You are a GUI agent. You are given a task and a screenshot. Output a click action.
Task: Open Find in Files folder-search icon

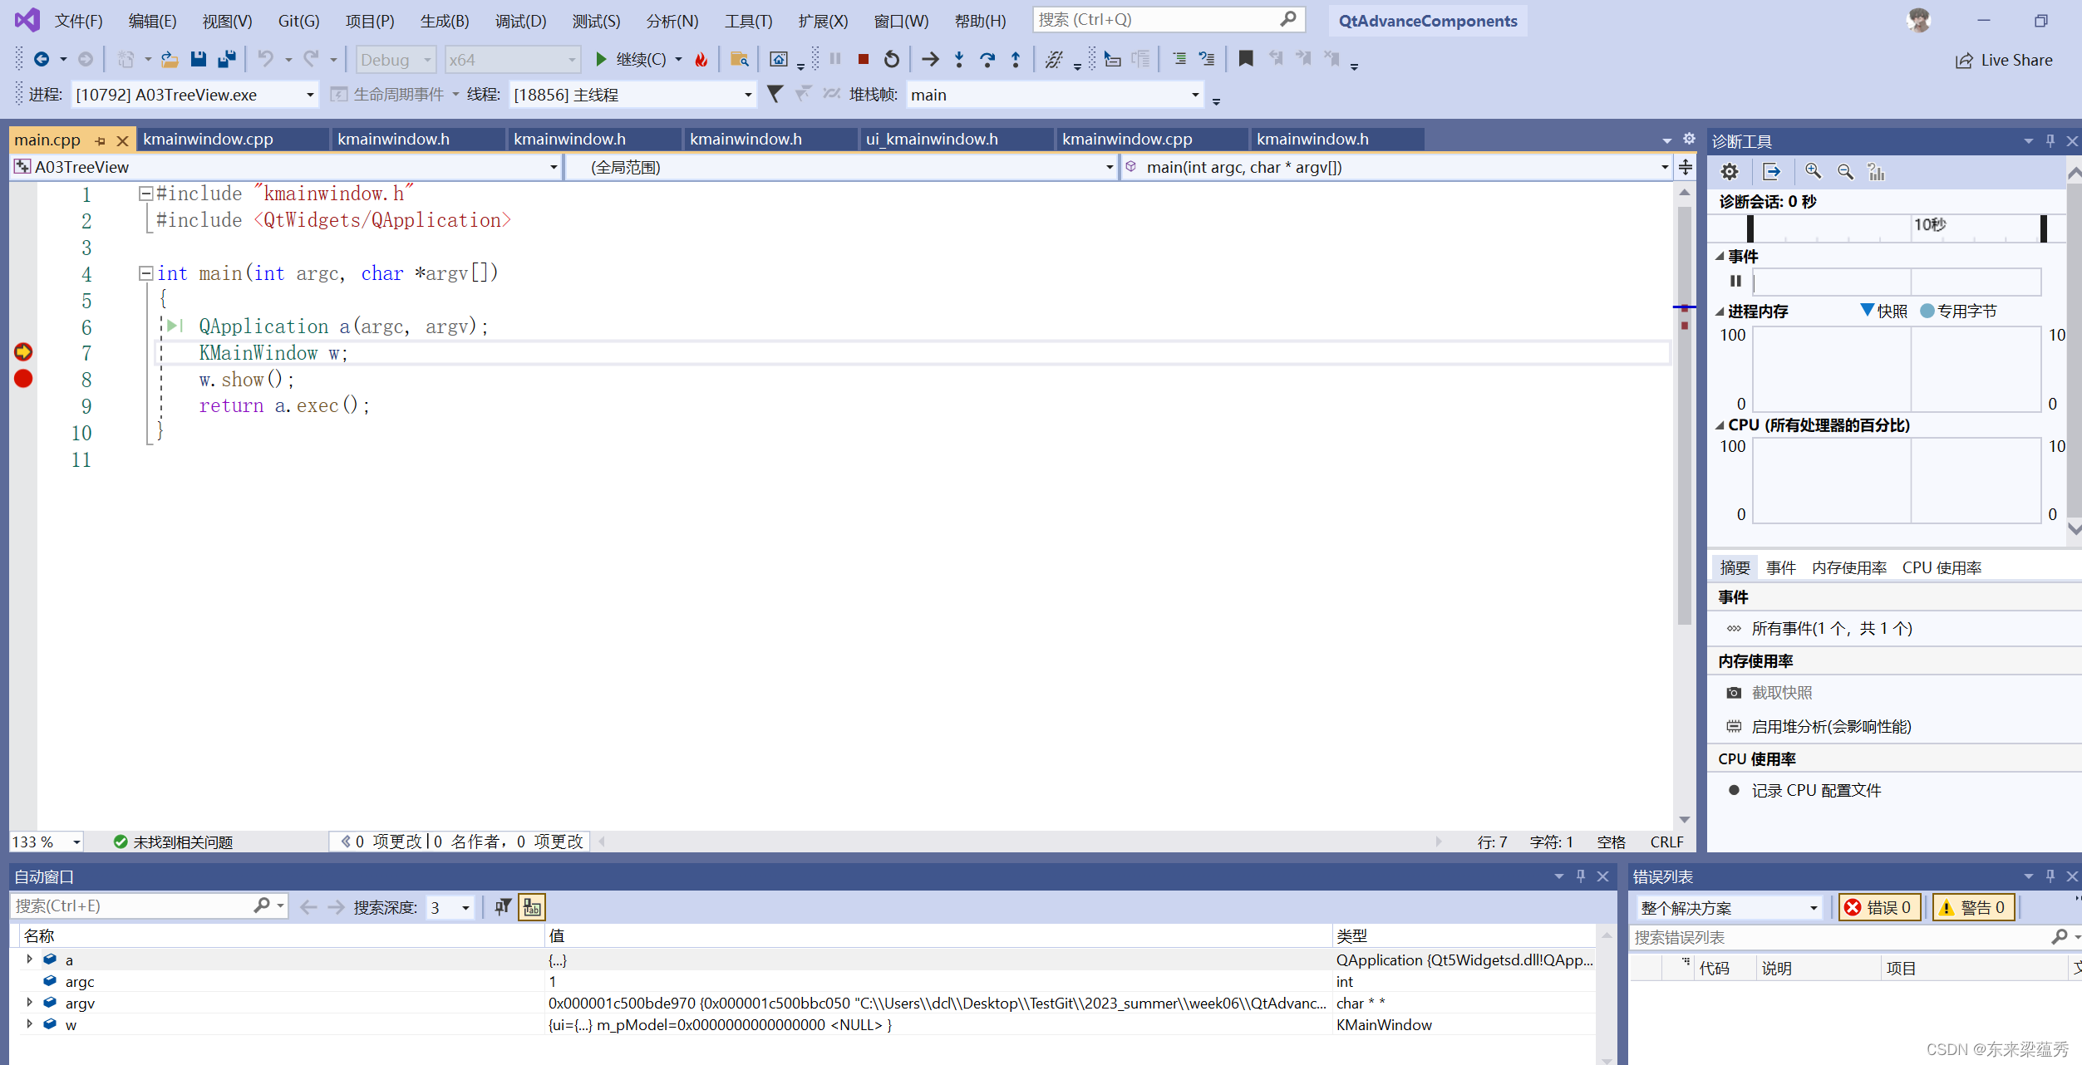(x=739, y=59)
